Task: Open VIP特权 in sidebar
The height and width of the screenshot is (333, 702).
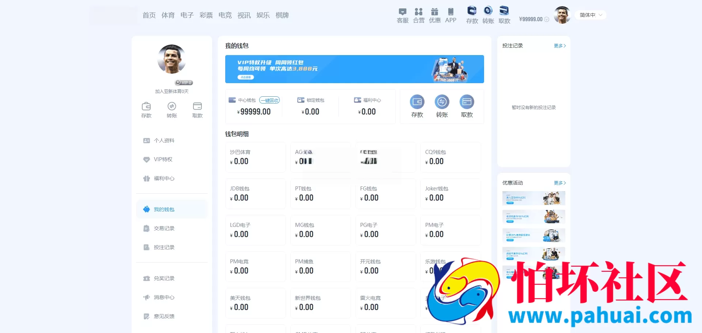Action: pyautogui.click(x=172, y=159)
